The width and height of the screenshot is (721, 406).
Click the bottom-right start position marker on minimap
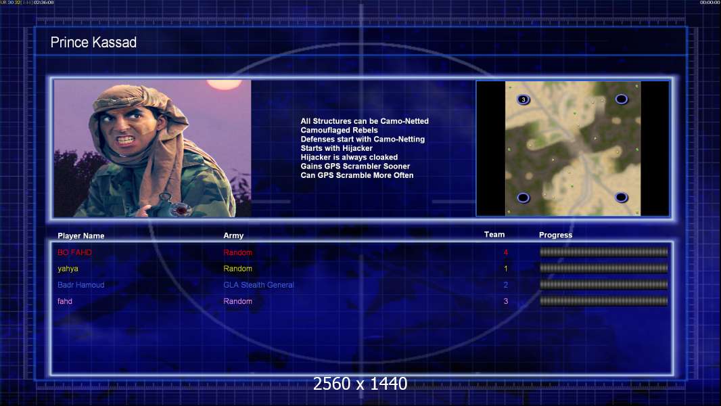point(621,198)
